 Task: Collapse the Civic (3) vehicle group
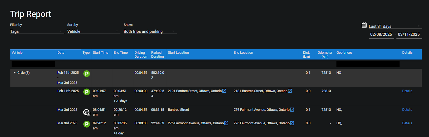14,73
